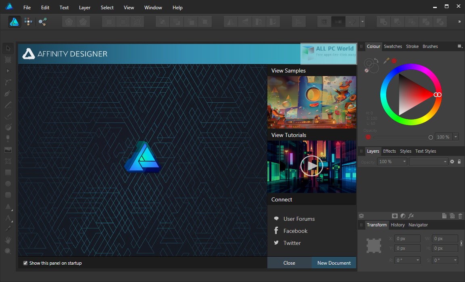Select the Zoom tool

click(x=8, y=251)
